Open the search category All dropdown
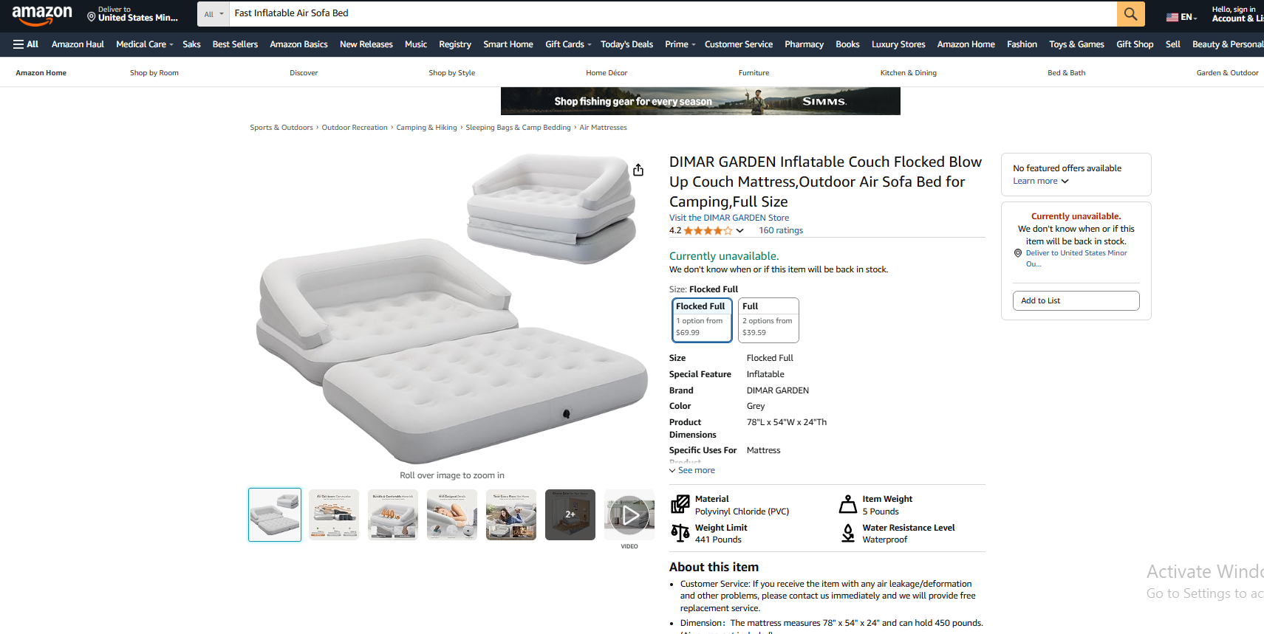1264x634 pixels. coord(213,13)
